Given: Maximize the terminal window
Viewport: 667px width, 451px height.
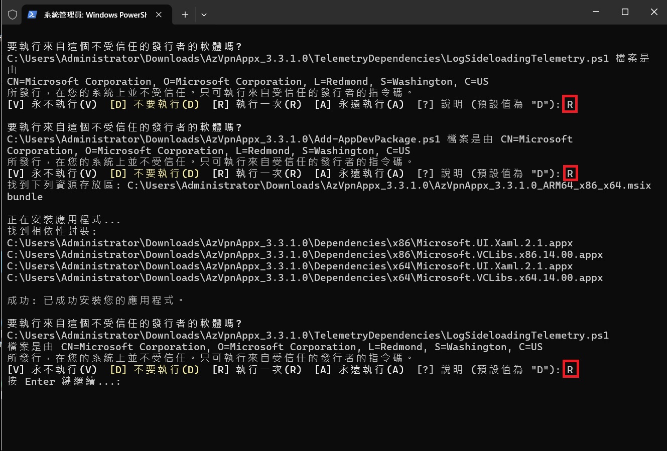Looking at the screenshot, I should pyautogui.click(x=625, y=12).
